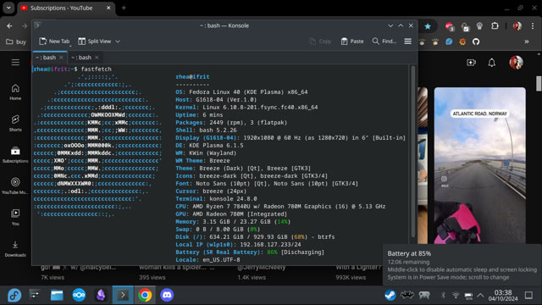Screen dimensions: 542x305
Task: Click the orange gear bookmark icon
Action: (x=462, y=42)
